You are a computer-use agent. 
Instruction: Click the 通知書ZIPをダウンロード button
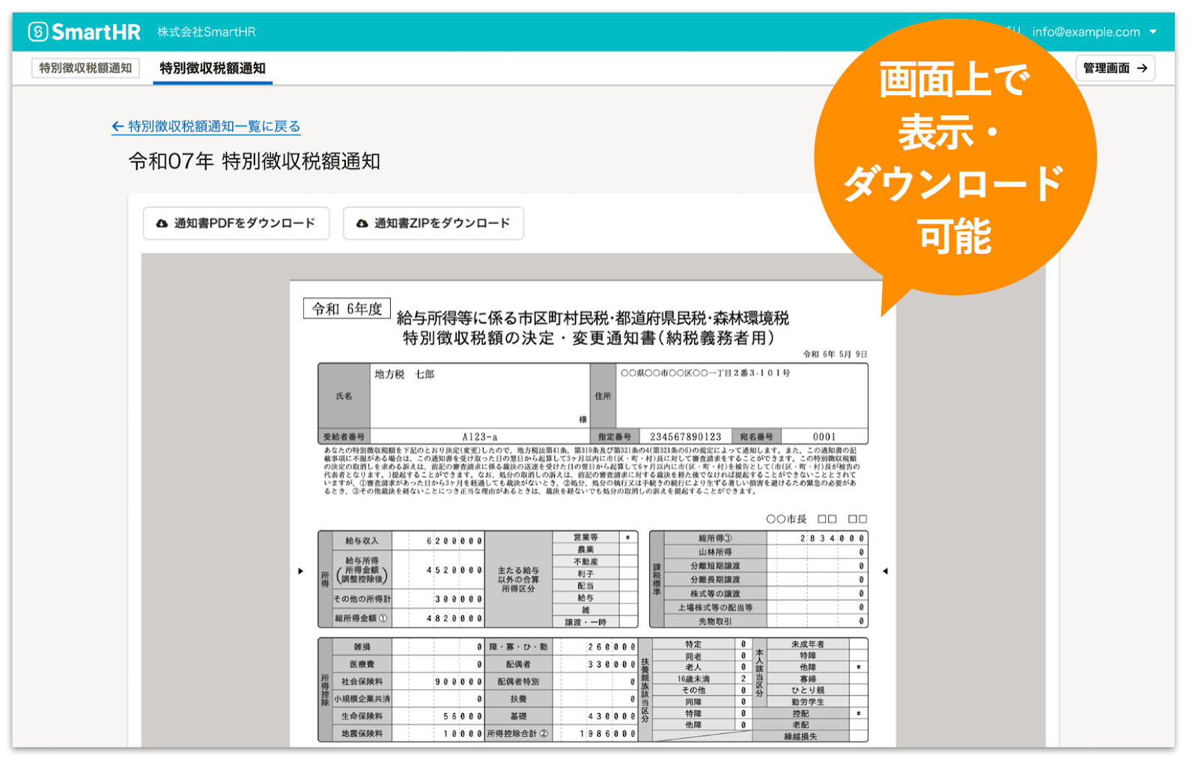pos(433,222)
